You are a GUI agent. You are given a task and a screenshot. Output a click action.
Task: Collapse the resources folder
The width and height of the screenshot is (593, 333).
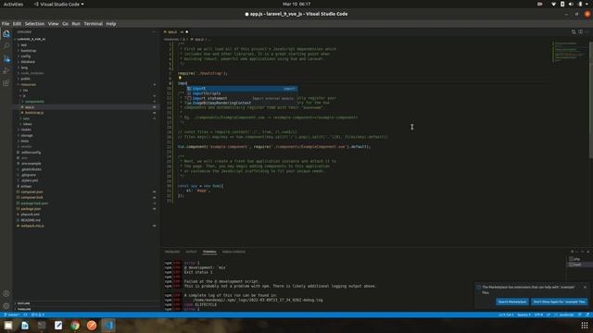click(x=85, y=84)
